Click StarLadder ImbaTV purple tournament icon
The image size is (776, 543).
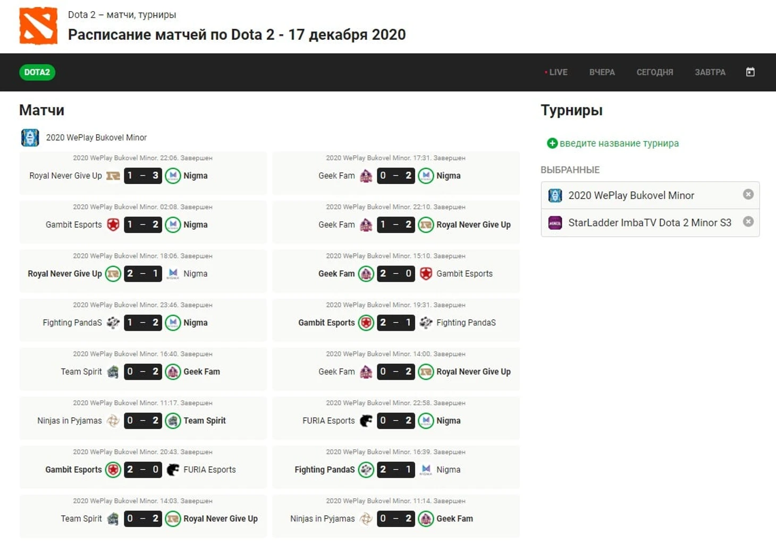[555, 223]
